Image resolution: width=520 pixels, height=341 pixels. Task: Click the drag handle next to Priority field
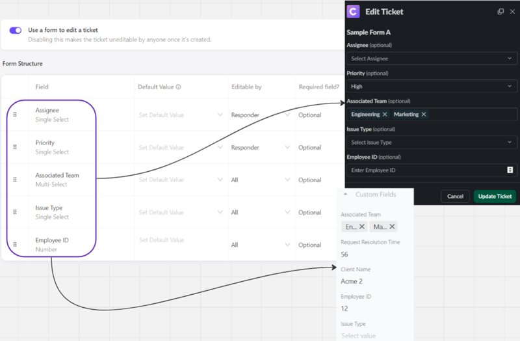pyautogui.click(x=15, y=147)
